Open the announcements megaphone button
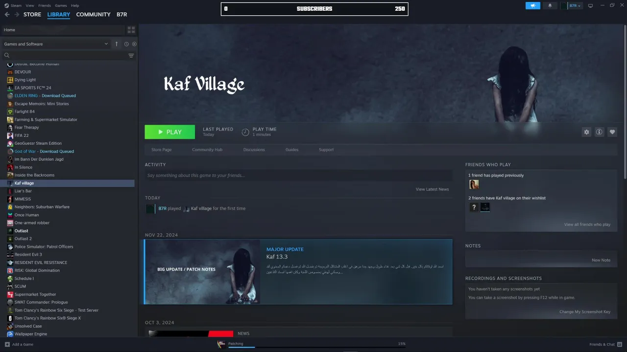The width and height of the screenshot is (627, 352). click(x=532, y=5)
